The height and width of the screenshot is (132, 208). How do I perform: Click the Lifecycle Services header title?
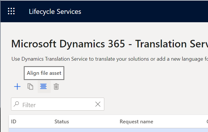55,12
